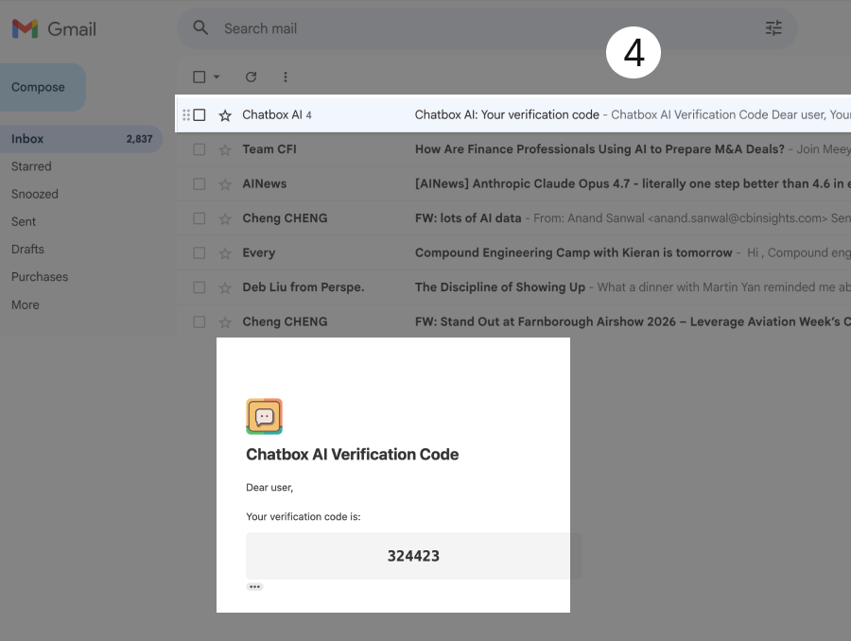851x641 pixels.
Task: Star the FW: lots of AI data email
Action: (x=225, y=218)
